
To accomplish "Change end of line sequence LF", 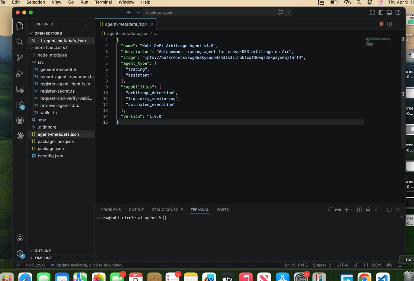I will [356, 265].
